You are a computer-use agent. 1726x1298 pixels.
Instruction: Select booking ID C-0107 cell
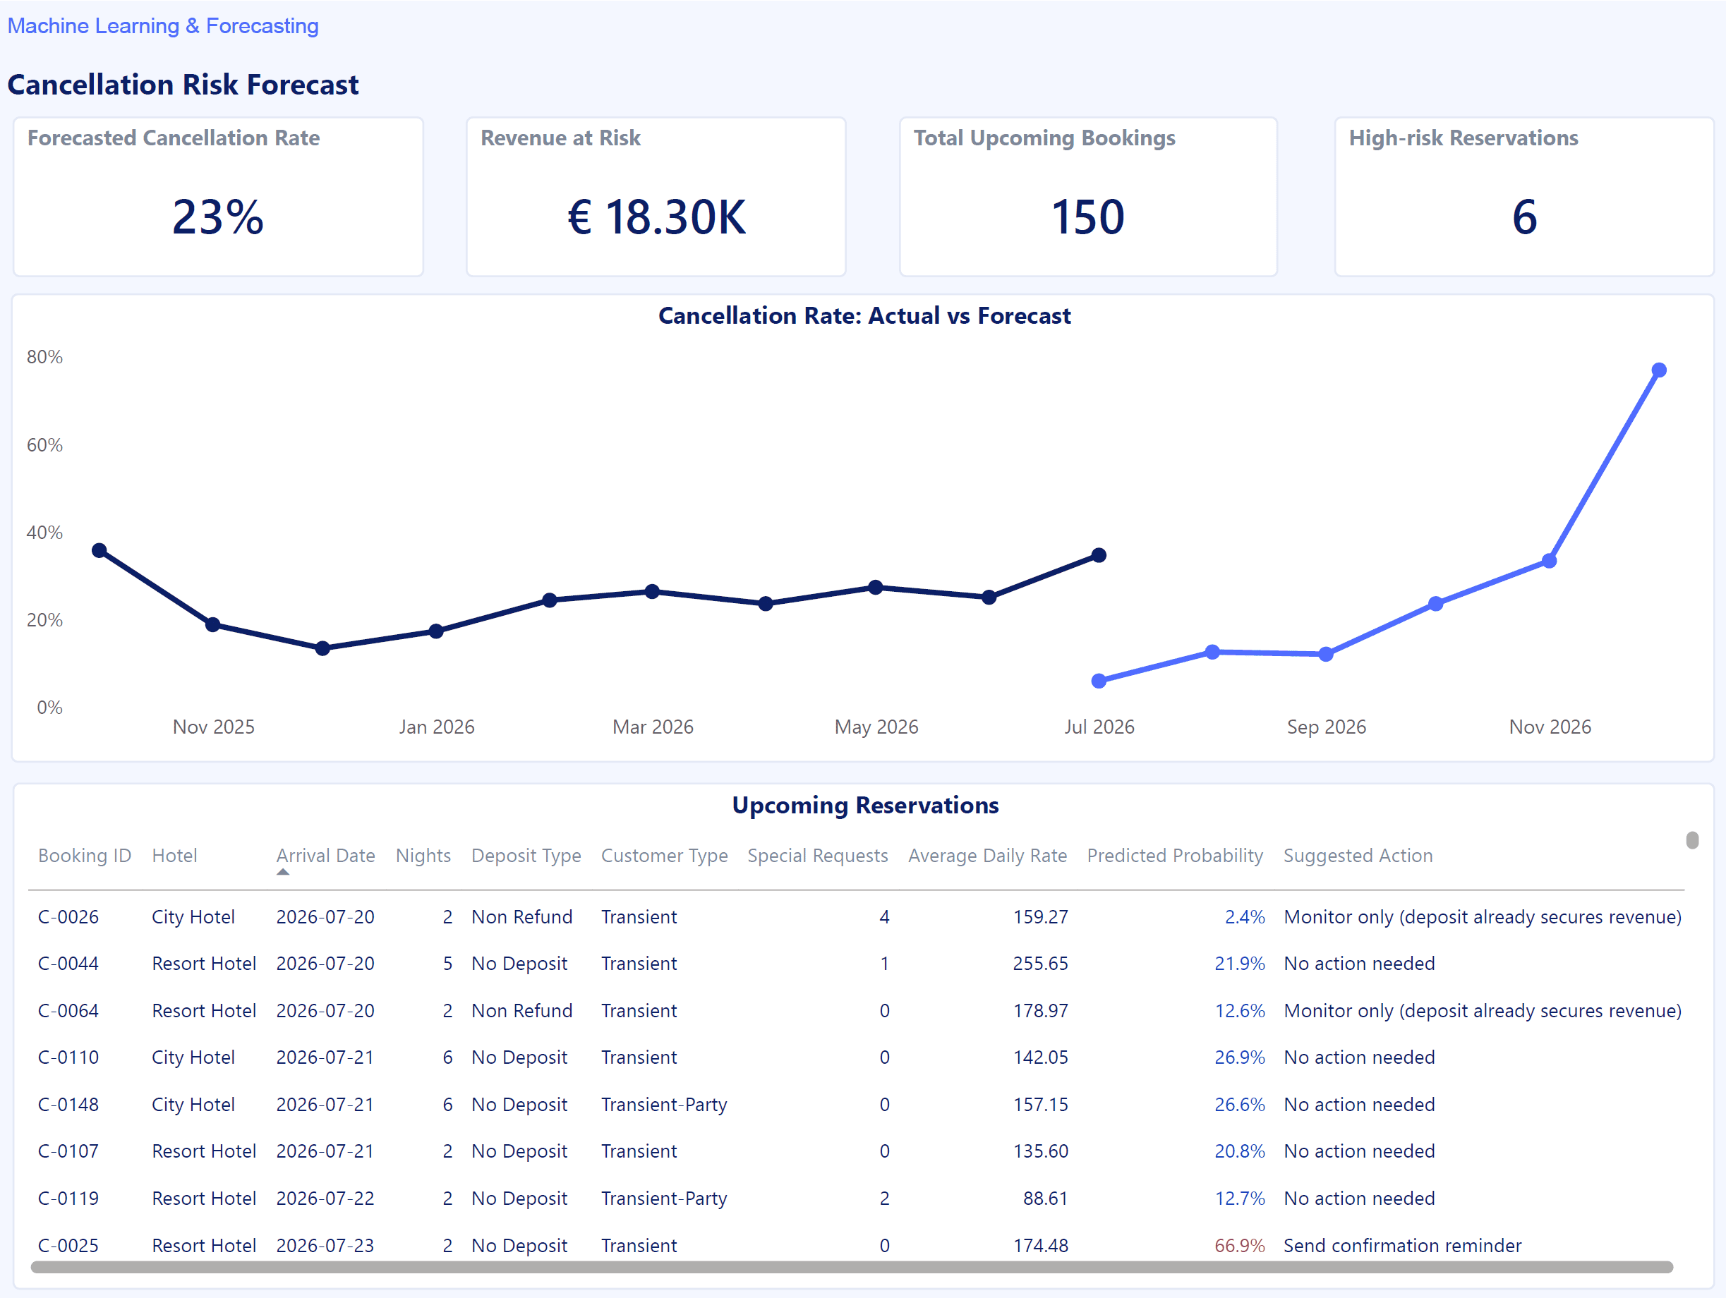68,1151
